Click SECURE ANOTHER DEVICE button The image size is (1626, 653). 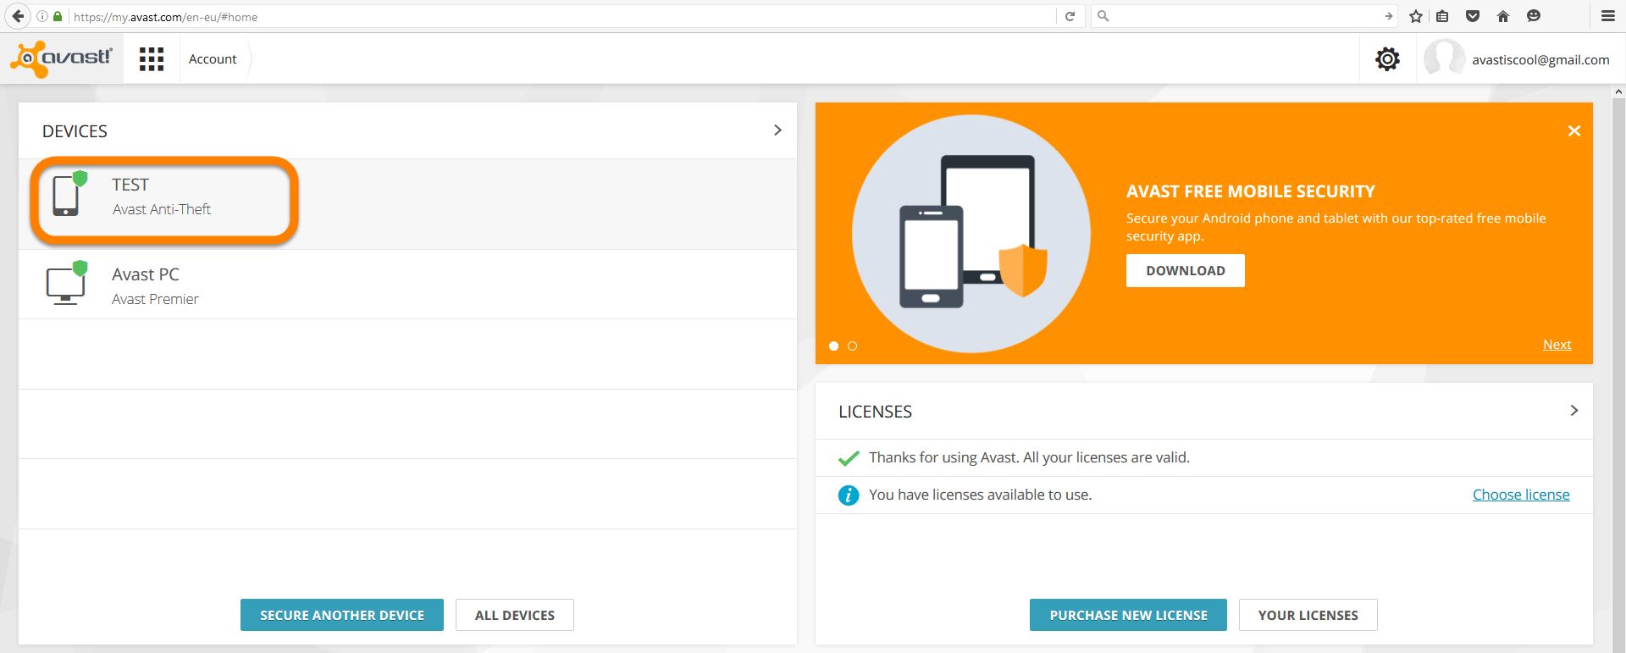pyautogui.click(x=342, y=615)
